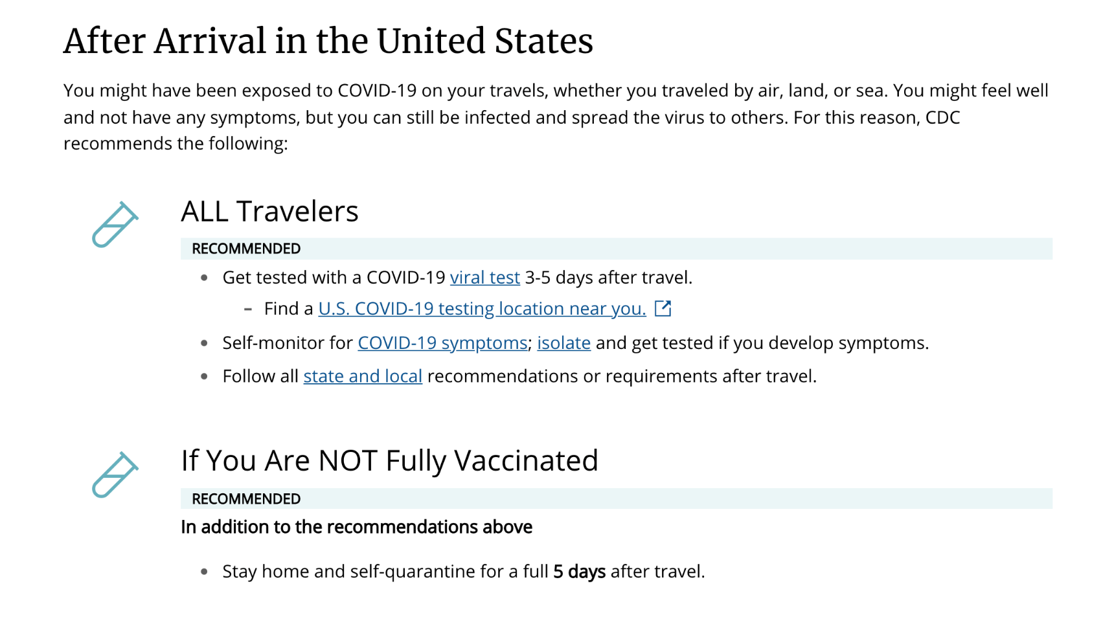Open U.S. COVID-19 testing location near you link
1114x617 pixels.
click(x=482, y=308)
